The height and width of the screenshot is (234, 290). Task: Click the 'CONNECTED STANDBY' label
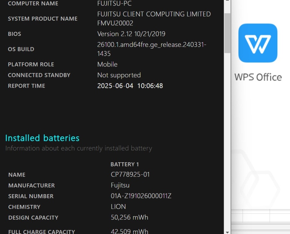click(x=39, y=75)
